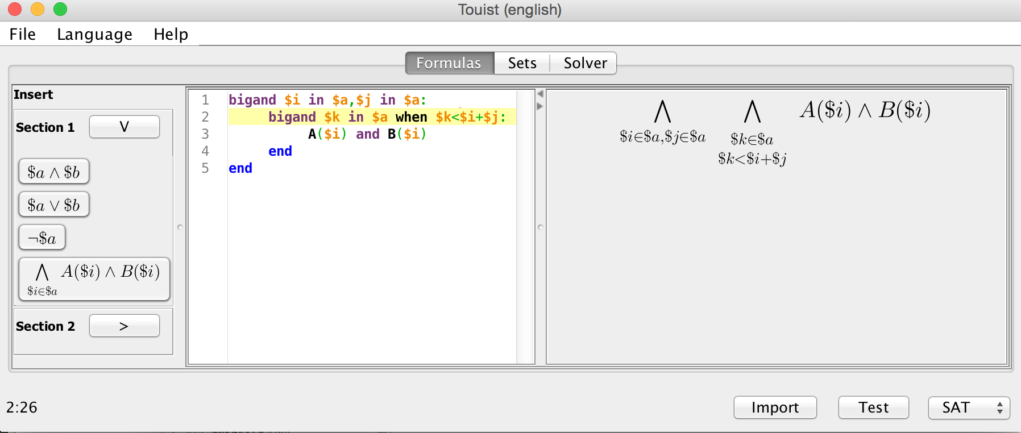Viewport: 1021px width, 433px height.
Task: Open the File menu
Action: coord(23,34)
